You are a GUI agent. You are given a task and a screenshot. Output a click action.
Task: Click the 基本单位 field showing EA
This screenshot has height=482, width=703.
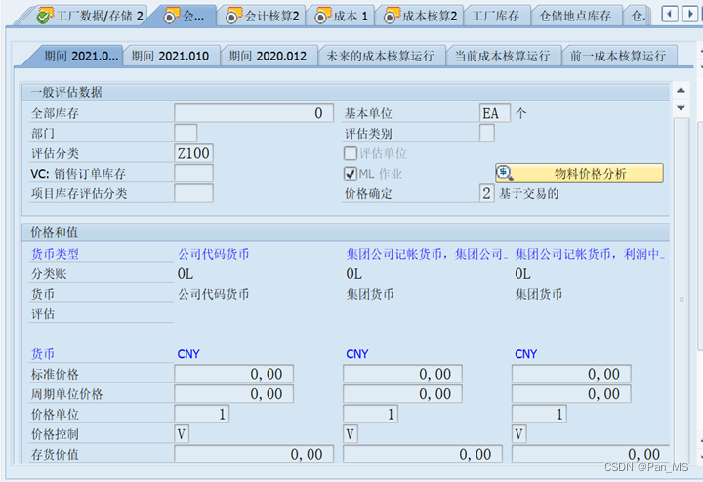tap(495, 113)
